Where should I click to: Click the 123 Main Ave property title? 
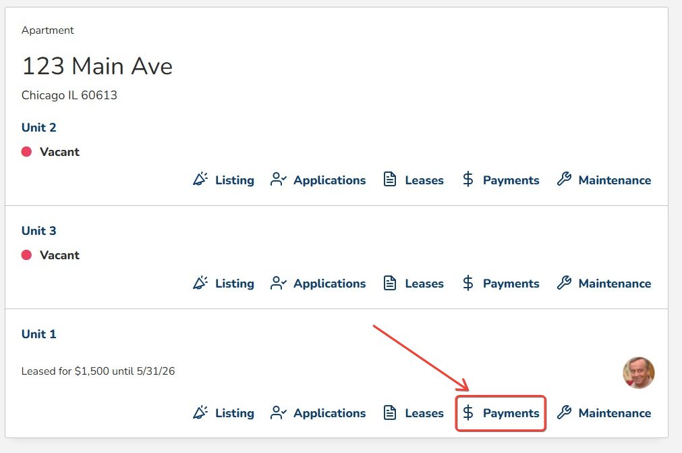click(x=97, y=66)
